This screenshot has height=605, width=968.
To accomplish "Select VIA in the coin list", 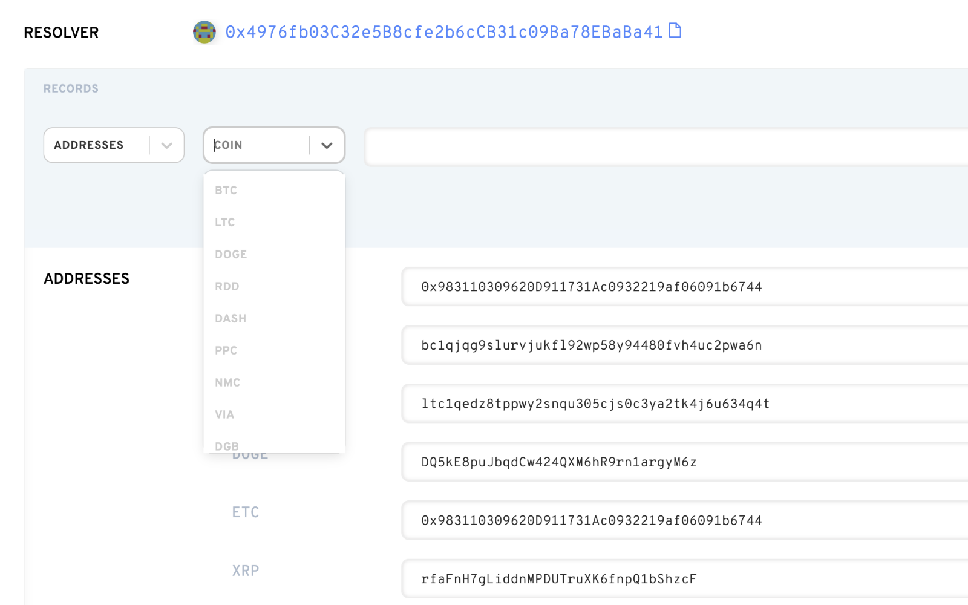I will point(274,414).
